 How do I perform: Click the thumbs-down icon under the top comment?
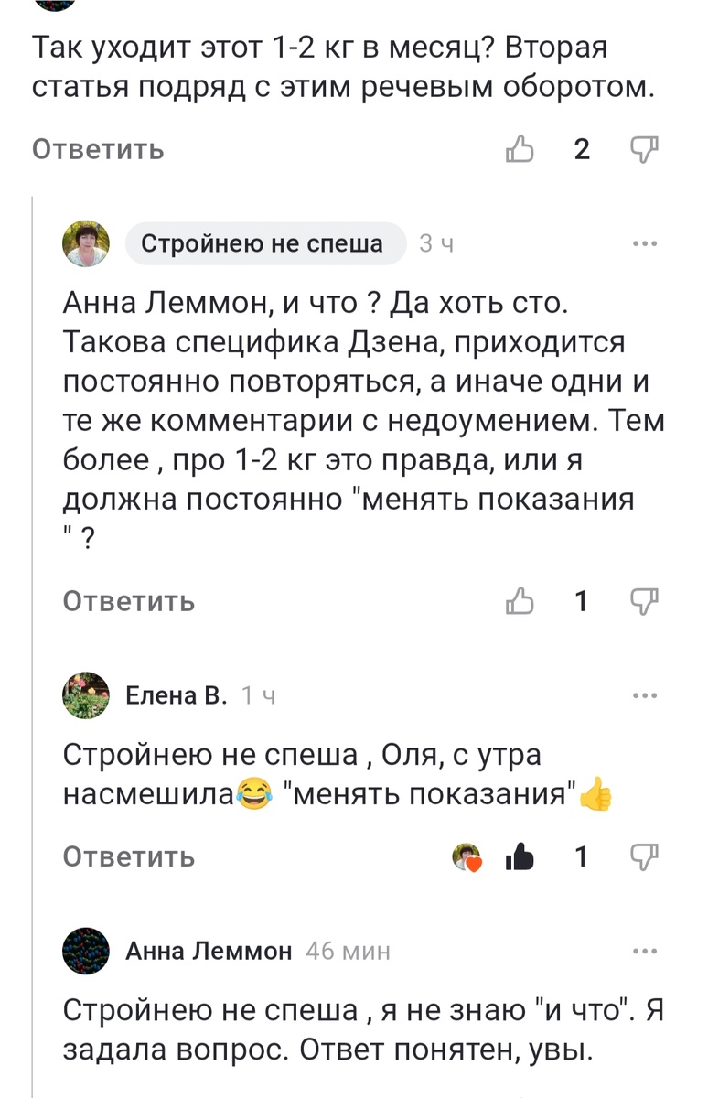646,149
